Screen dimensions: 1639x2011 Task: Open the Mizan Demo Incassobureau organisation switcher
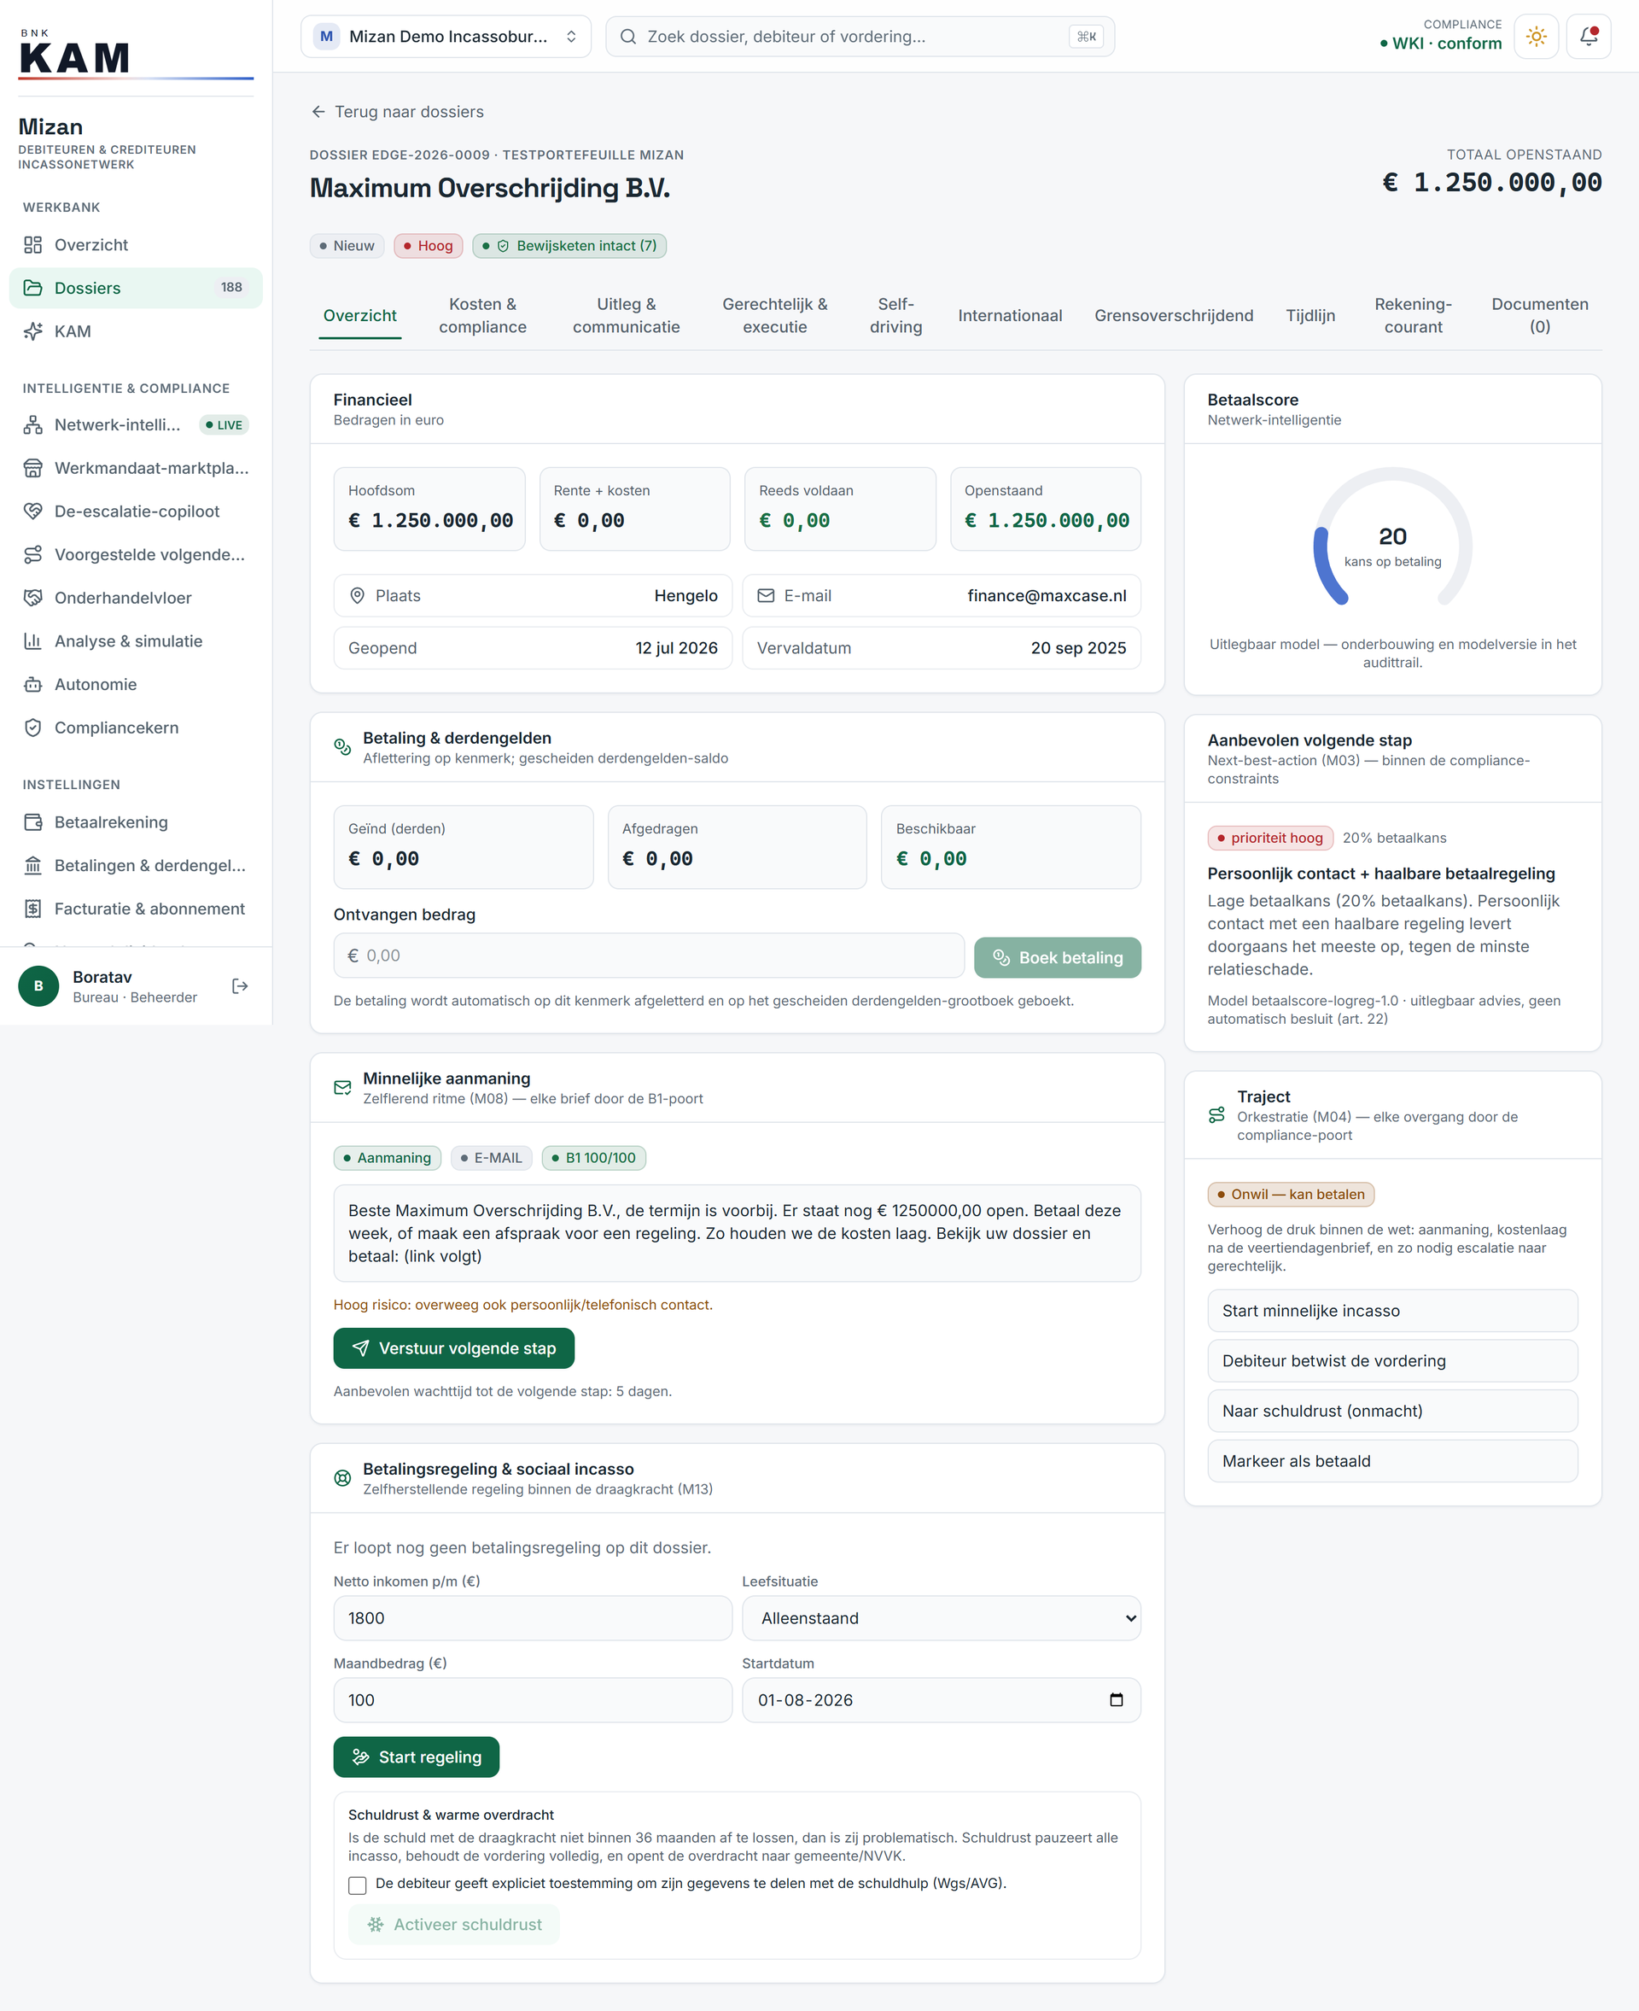[446, 37]
